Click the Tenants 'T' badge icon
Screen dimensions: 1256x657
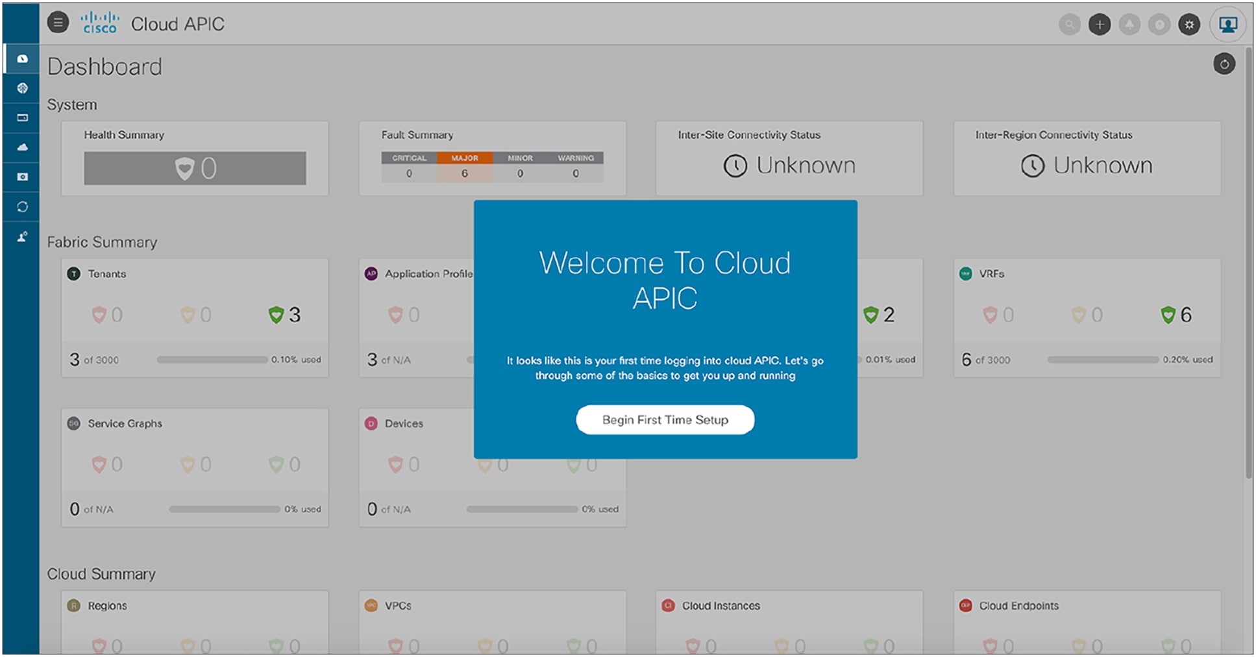click(x=74, y=274)
